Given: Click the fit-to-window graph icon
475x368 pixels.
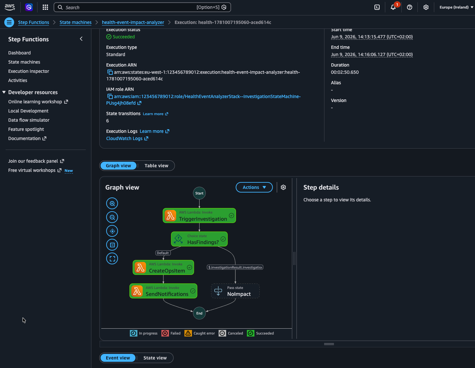Looking at the screenshot, I should (112, 245).
